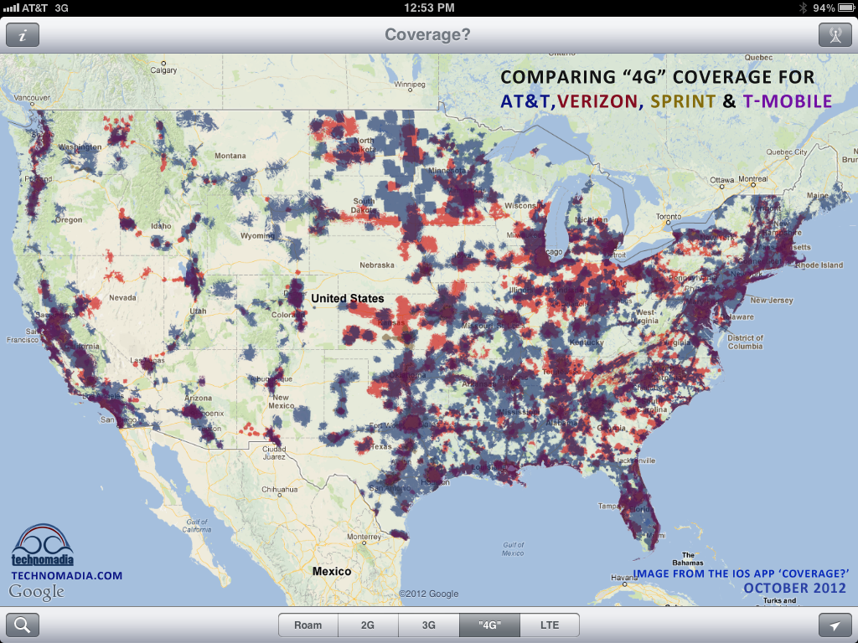The height and width of the screenshot is (643, 858).
Task: Click the Google logo on the map
Action: click(36, 593)
